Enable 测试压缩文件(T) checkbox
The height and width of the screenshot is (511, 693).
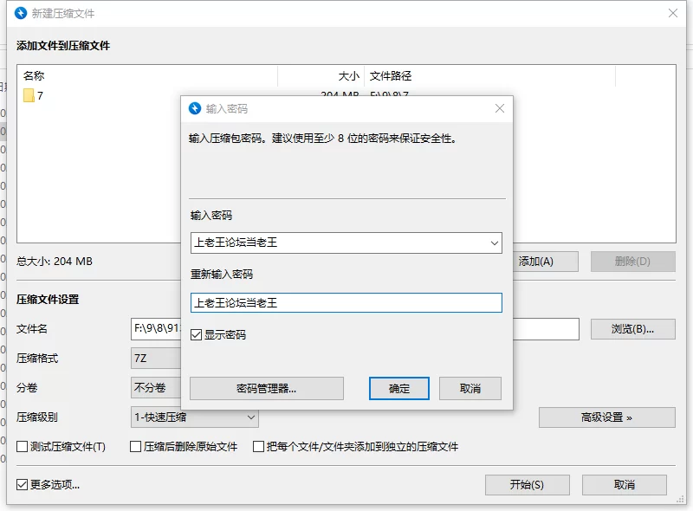[23, 446]
